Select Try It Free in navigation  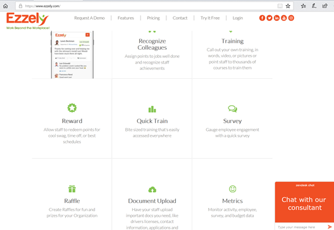click(x=210, y=18)
